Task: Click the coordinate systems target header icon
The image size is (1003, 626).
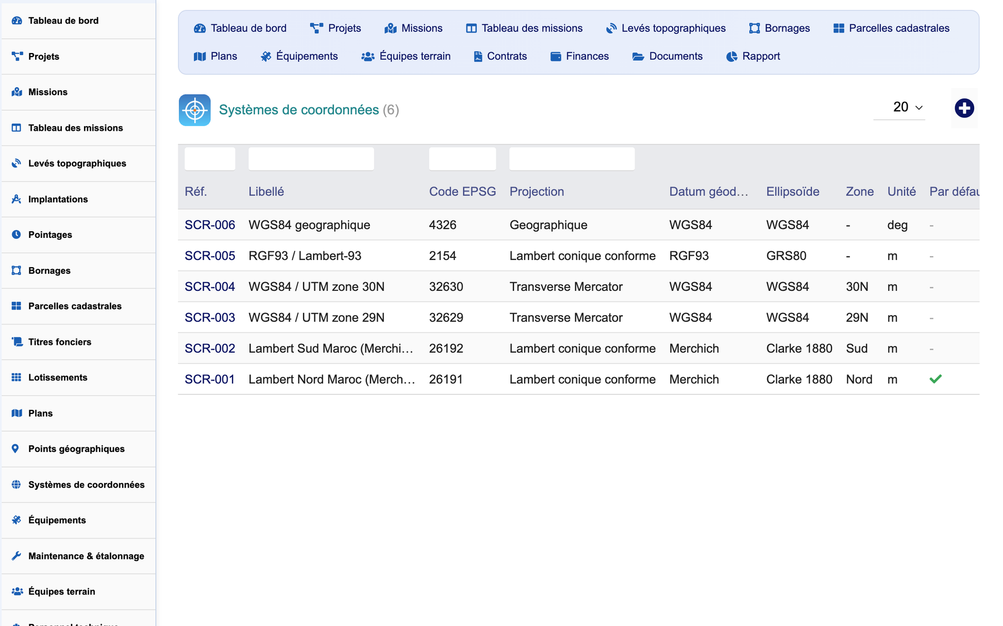Action: (195, 110)
